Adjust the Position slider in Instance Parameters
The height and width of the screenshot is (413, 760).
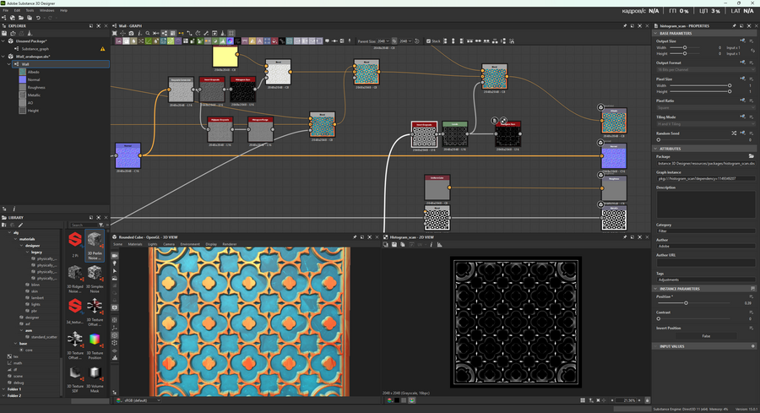click(x=686, y=302)
